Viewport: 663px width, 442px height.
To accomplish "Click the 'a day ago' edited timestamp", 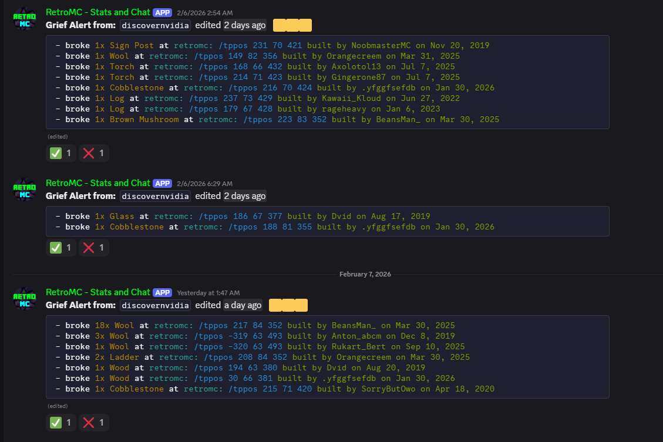I will (x=243, y=305).
